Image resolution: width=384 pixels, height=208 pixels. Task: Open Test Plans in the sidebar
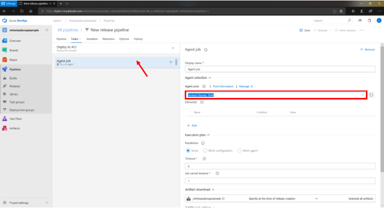point(15,118)
